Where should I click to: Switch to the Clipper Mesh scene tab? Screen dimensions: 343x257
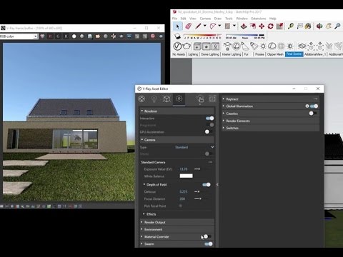pyautogui.click(x=275, y=54)
